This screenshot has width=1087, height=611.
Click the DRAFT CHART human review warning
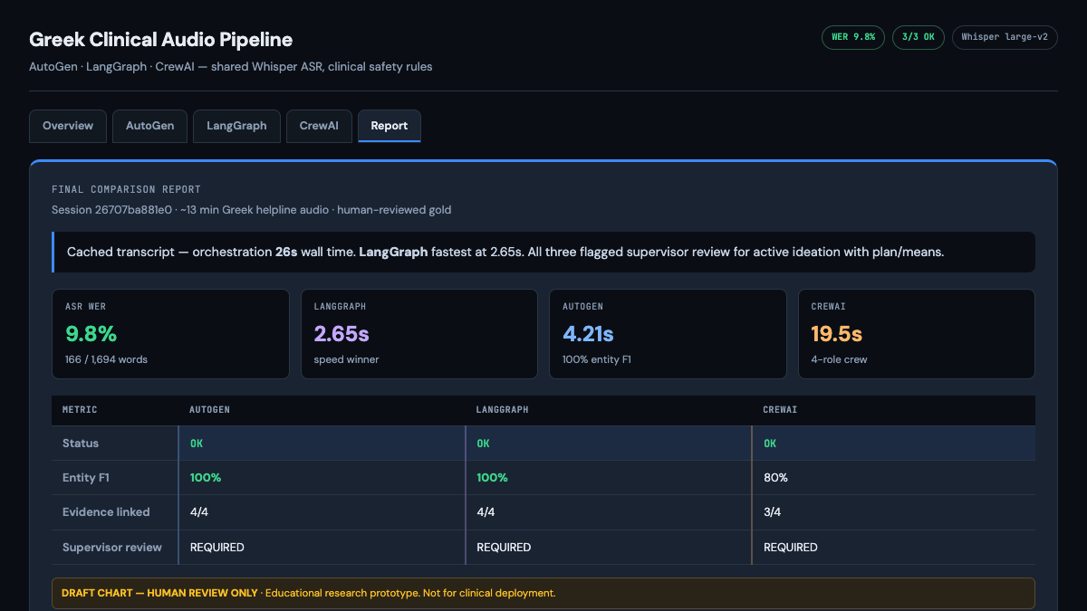(x=543, y=594)
